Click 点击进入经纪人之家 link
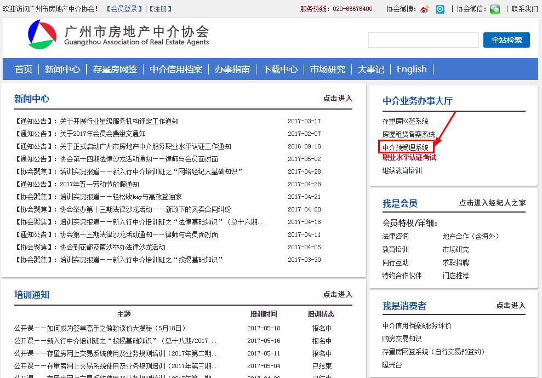Screen dimensions: 542x378 click(x=492, y=203)
